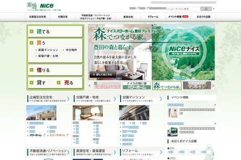This screenshot has height=160, width=241.
Task: Open 分譲戸建・宅地 bedroom photo
Action: tap(88, 113)
